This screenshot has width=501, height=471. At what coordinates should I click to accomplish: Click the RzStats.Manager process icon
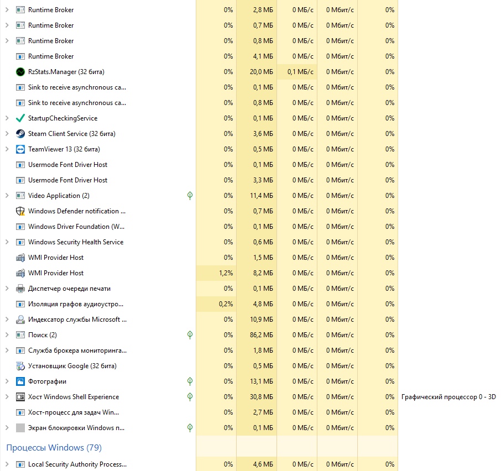[x=20, y=72]
